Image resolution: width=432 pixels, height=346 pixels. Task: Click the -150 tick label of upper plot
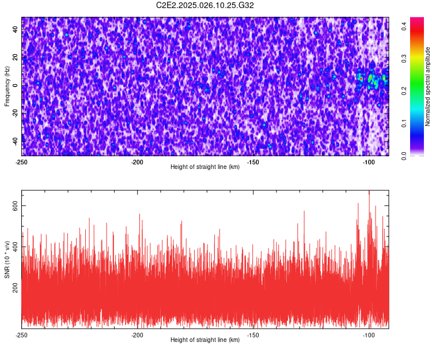pos(253,162)
